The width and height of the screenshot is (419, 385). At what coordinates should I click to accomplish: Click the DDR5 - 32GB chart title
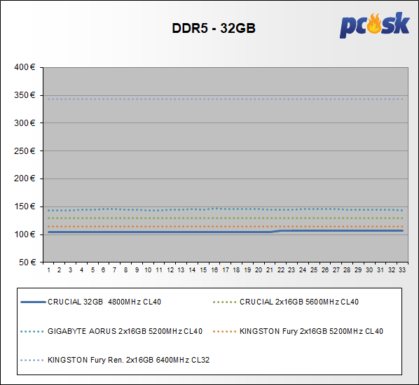(214, 28)
